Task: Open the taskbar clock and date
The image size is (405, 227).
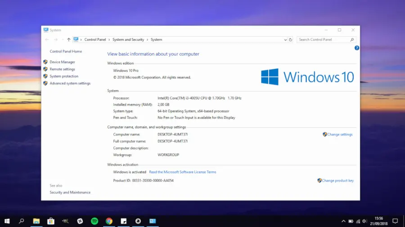Action: pyautogui.click(x=378, y=221)
